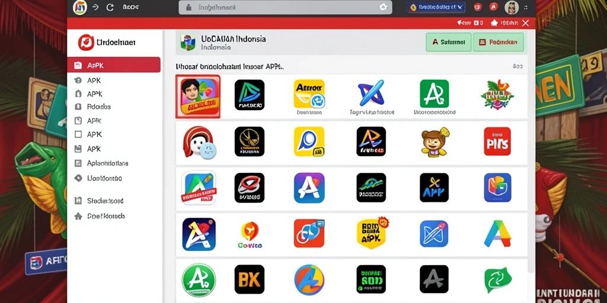The height and width of the screenshot is (303, 607).
Task: Select the black app with gold circle emblem
Action: pos(250,141)
